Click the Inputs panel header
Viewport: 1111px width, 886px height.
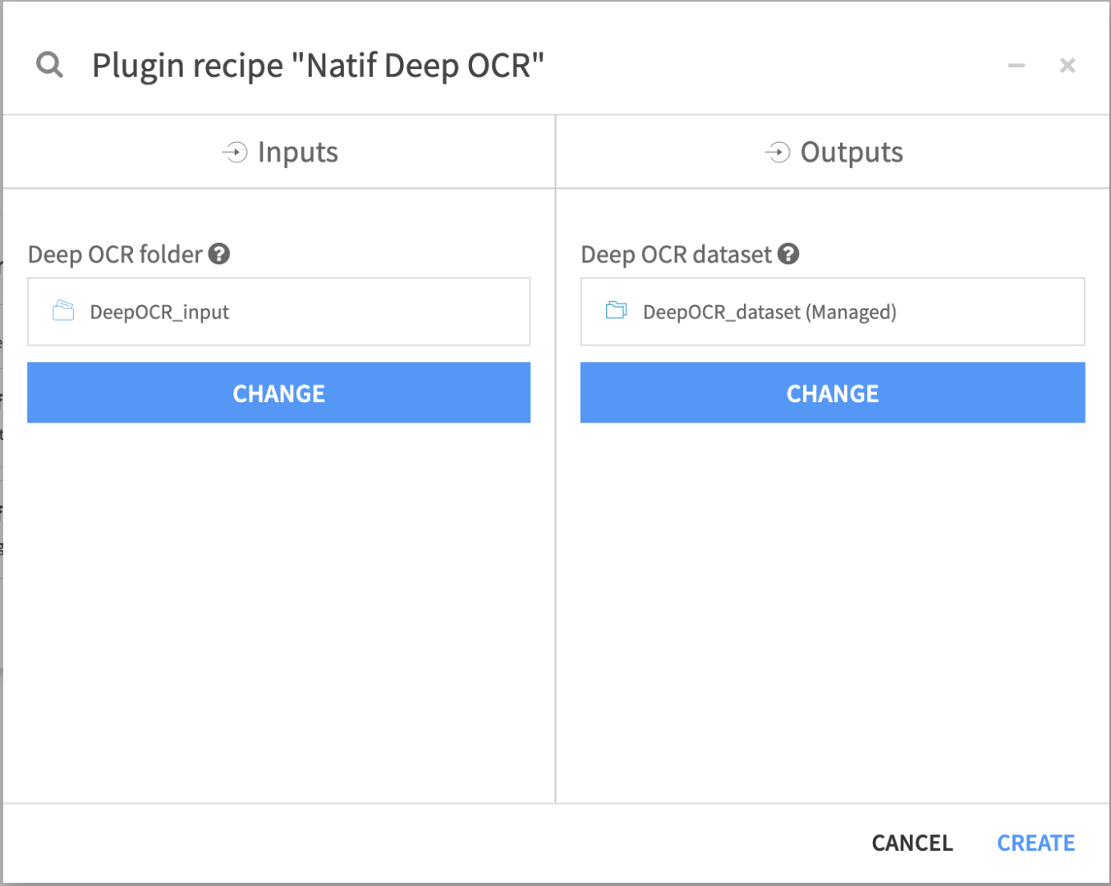[x=278, y=152]
